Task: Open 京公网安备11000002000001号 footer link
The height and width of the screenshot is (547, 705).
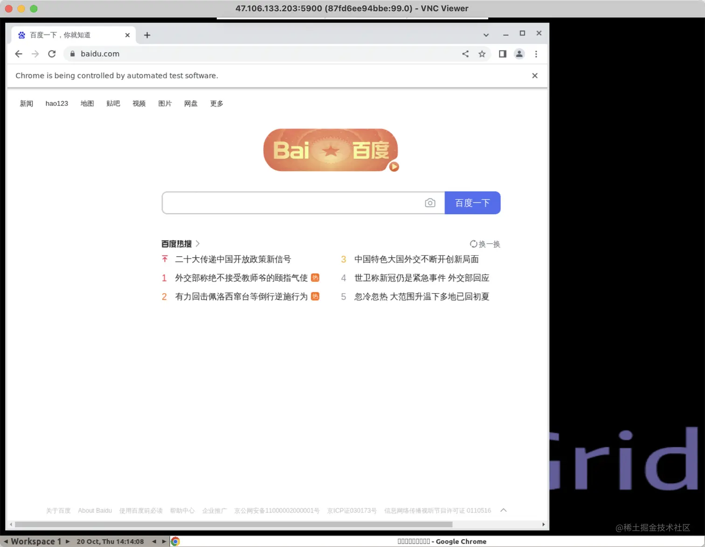Action: 277,511
